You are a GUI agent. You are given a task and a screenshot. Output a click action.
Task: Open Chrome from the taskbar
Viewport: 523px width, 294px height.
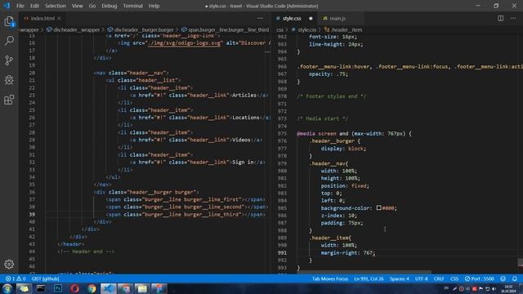point(92,288)
